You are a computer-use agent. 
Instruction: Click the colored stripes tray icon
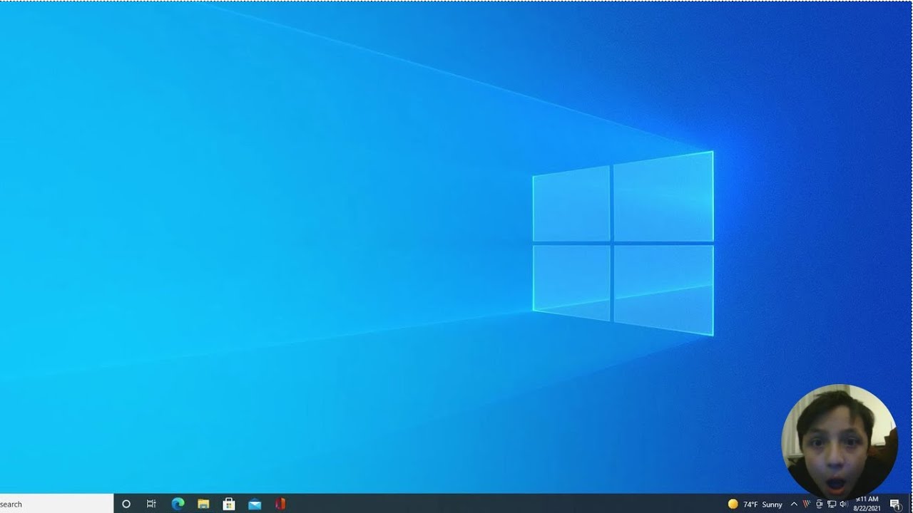click(x=807, y=504)
